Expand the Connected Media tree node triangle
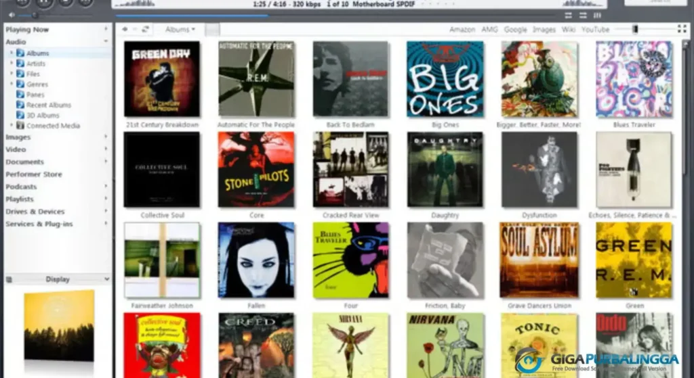Screen dimensions: 694x378 coord(12,125)
